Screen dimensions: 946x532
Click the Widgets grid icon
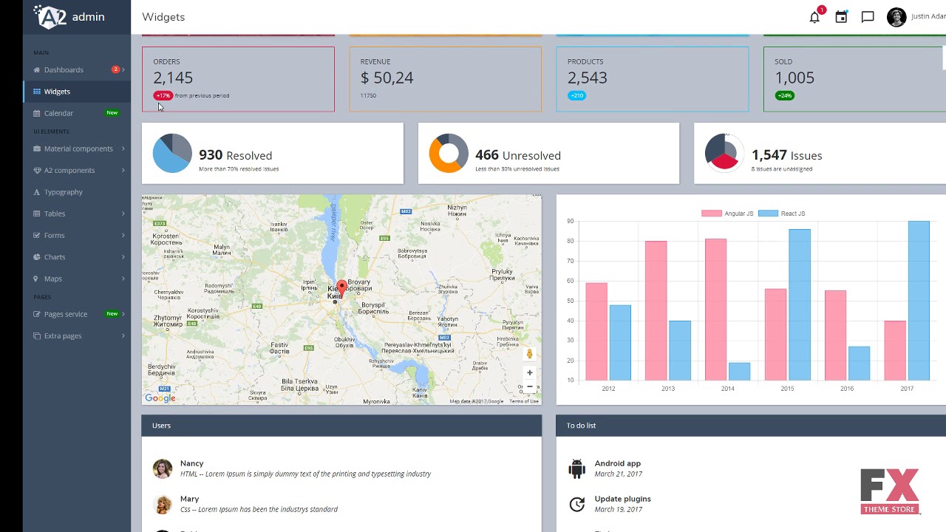coord(37,92)
